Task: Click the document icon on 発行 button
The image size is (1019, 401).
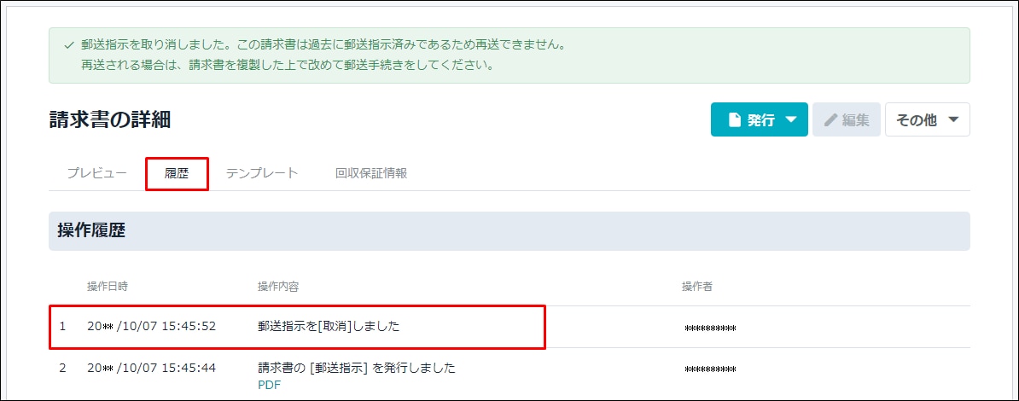Action: coord(734,119)
